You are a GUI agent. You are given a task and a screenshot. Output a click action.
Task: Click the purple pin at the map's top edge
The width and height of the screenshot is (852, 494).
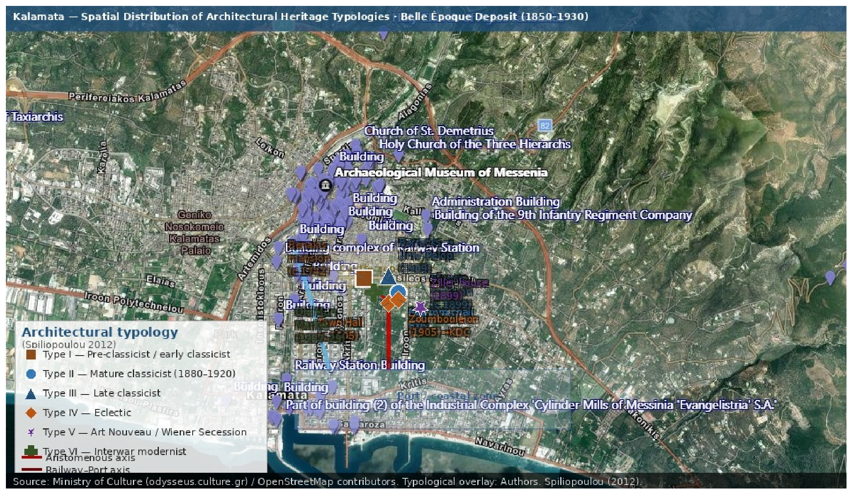coord(383,35)
